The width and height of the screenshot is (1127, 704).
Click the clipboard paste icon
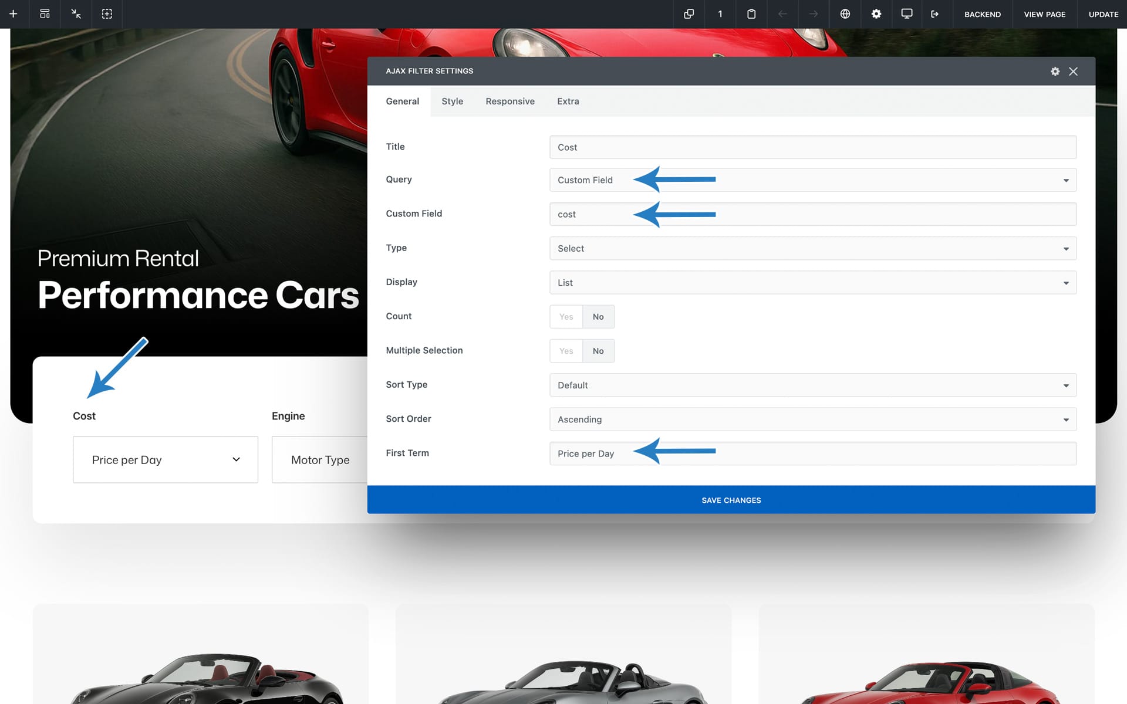coord(751,14)
